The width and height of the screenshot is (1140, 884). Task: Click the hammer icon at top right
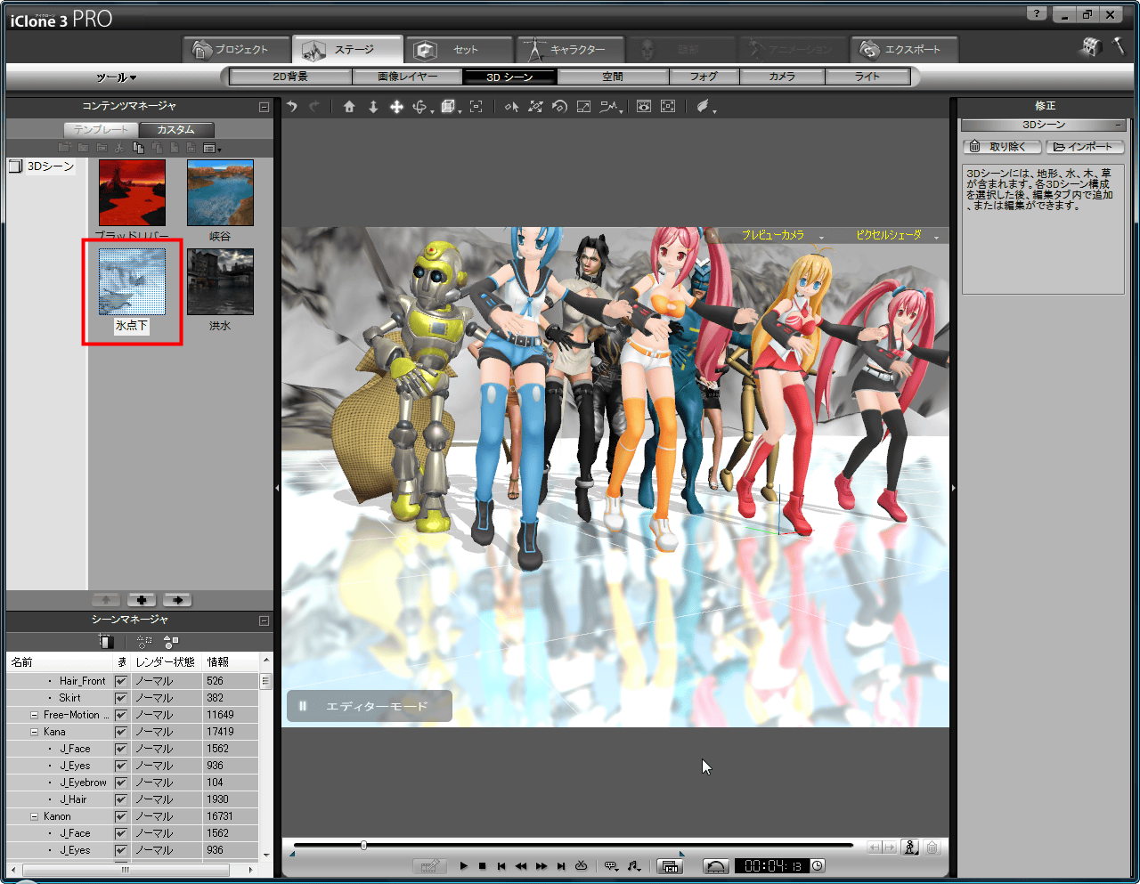1119,45
